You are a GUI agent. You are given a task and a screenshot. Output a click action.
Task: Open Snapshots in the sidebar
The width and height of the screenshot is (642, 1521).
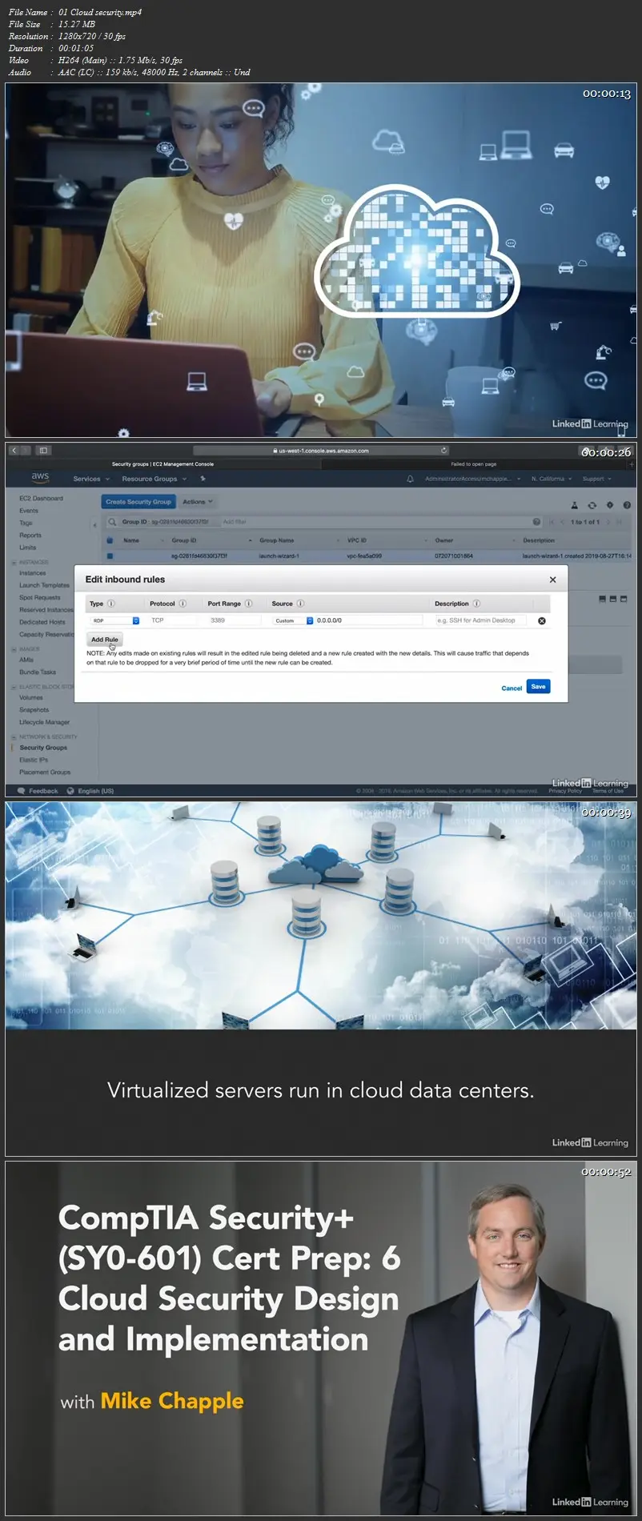tap(34, 710)
